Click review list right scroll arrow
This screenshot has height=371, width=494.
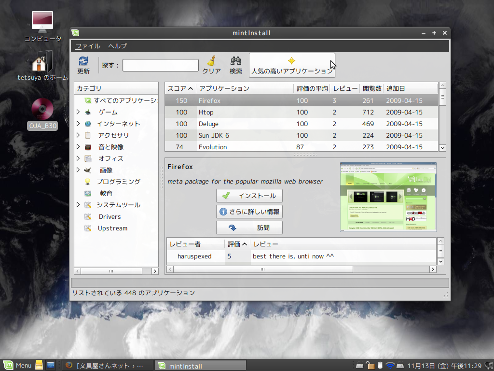(x=433, y=269)
